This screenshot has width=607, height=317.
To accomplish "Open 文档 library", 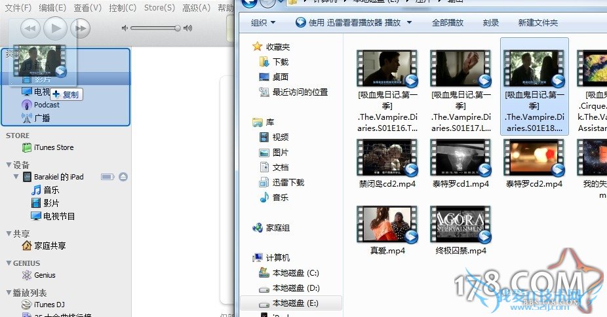I will click(274, 168).
